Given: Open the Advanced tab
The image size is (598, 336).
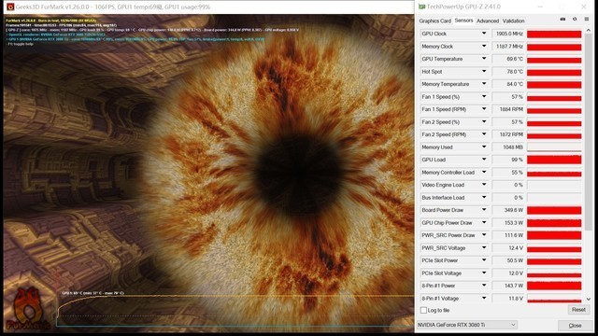Looking at the screenshot, I should point(488,21).
